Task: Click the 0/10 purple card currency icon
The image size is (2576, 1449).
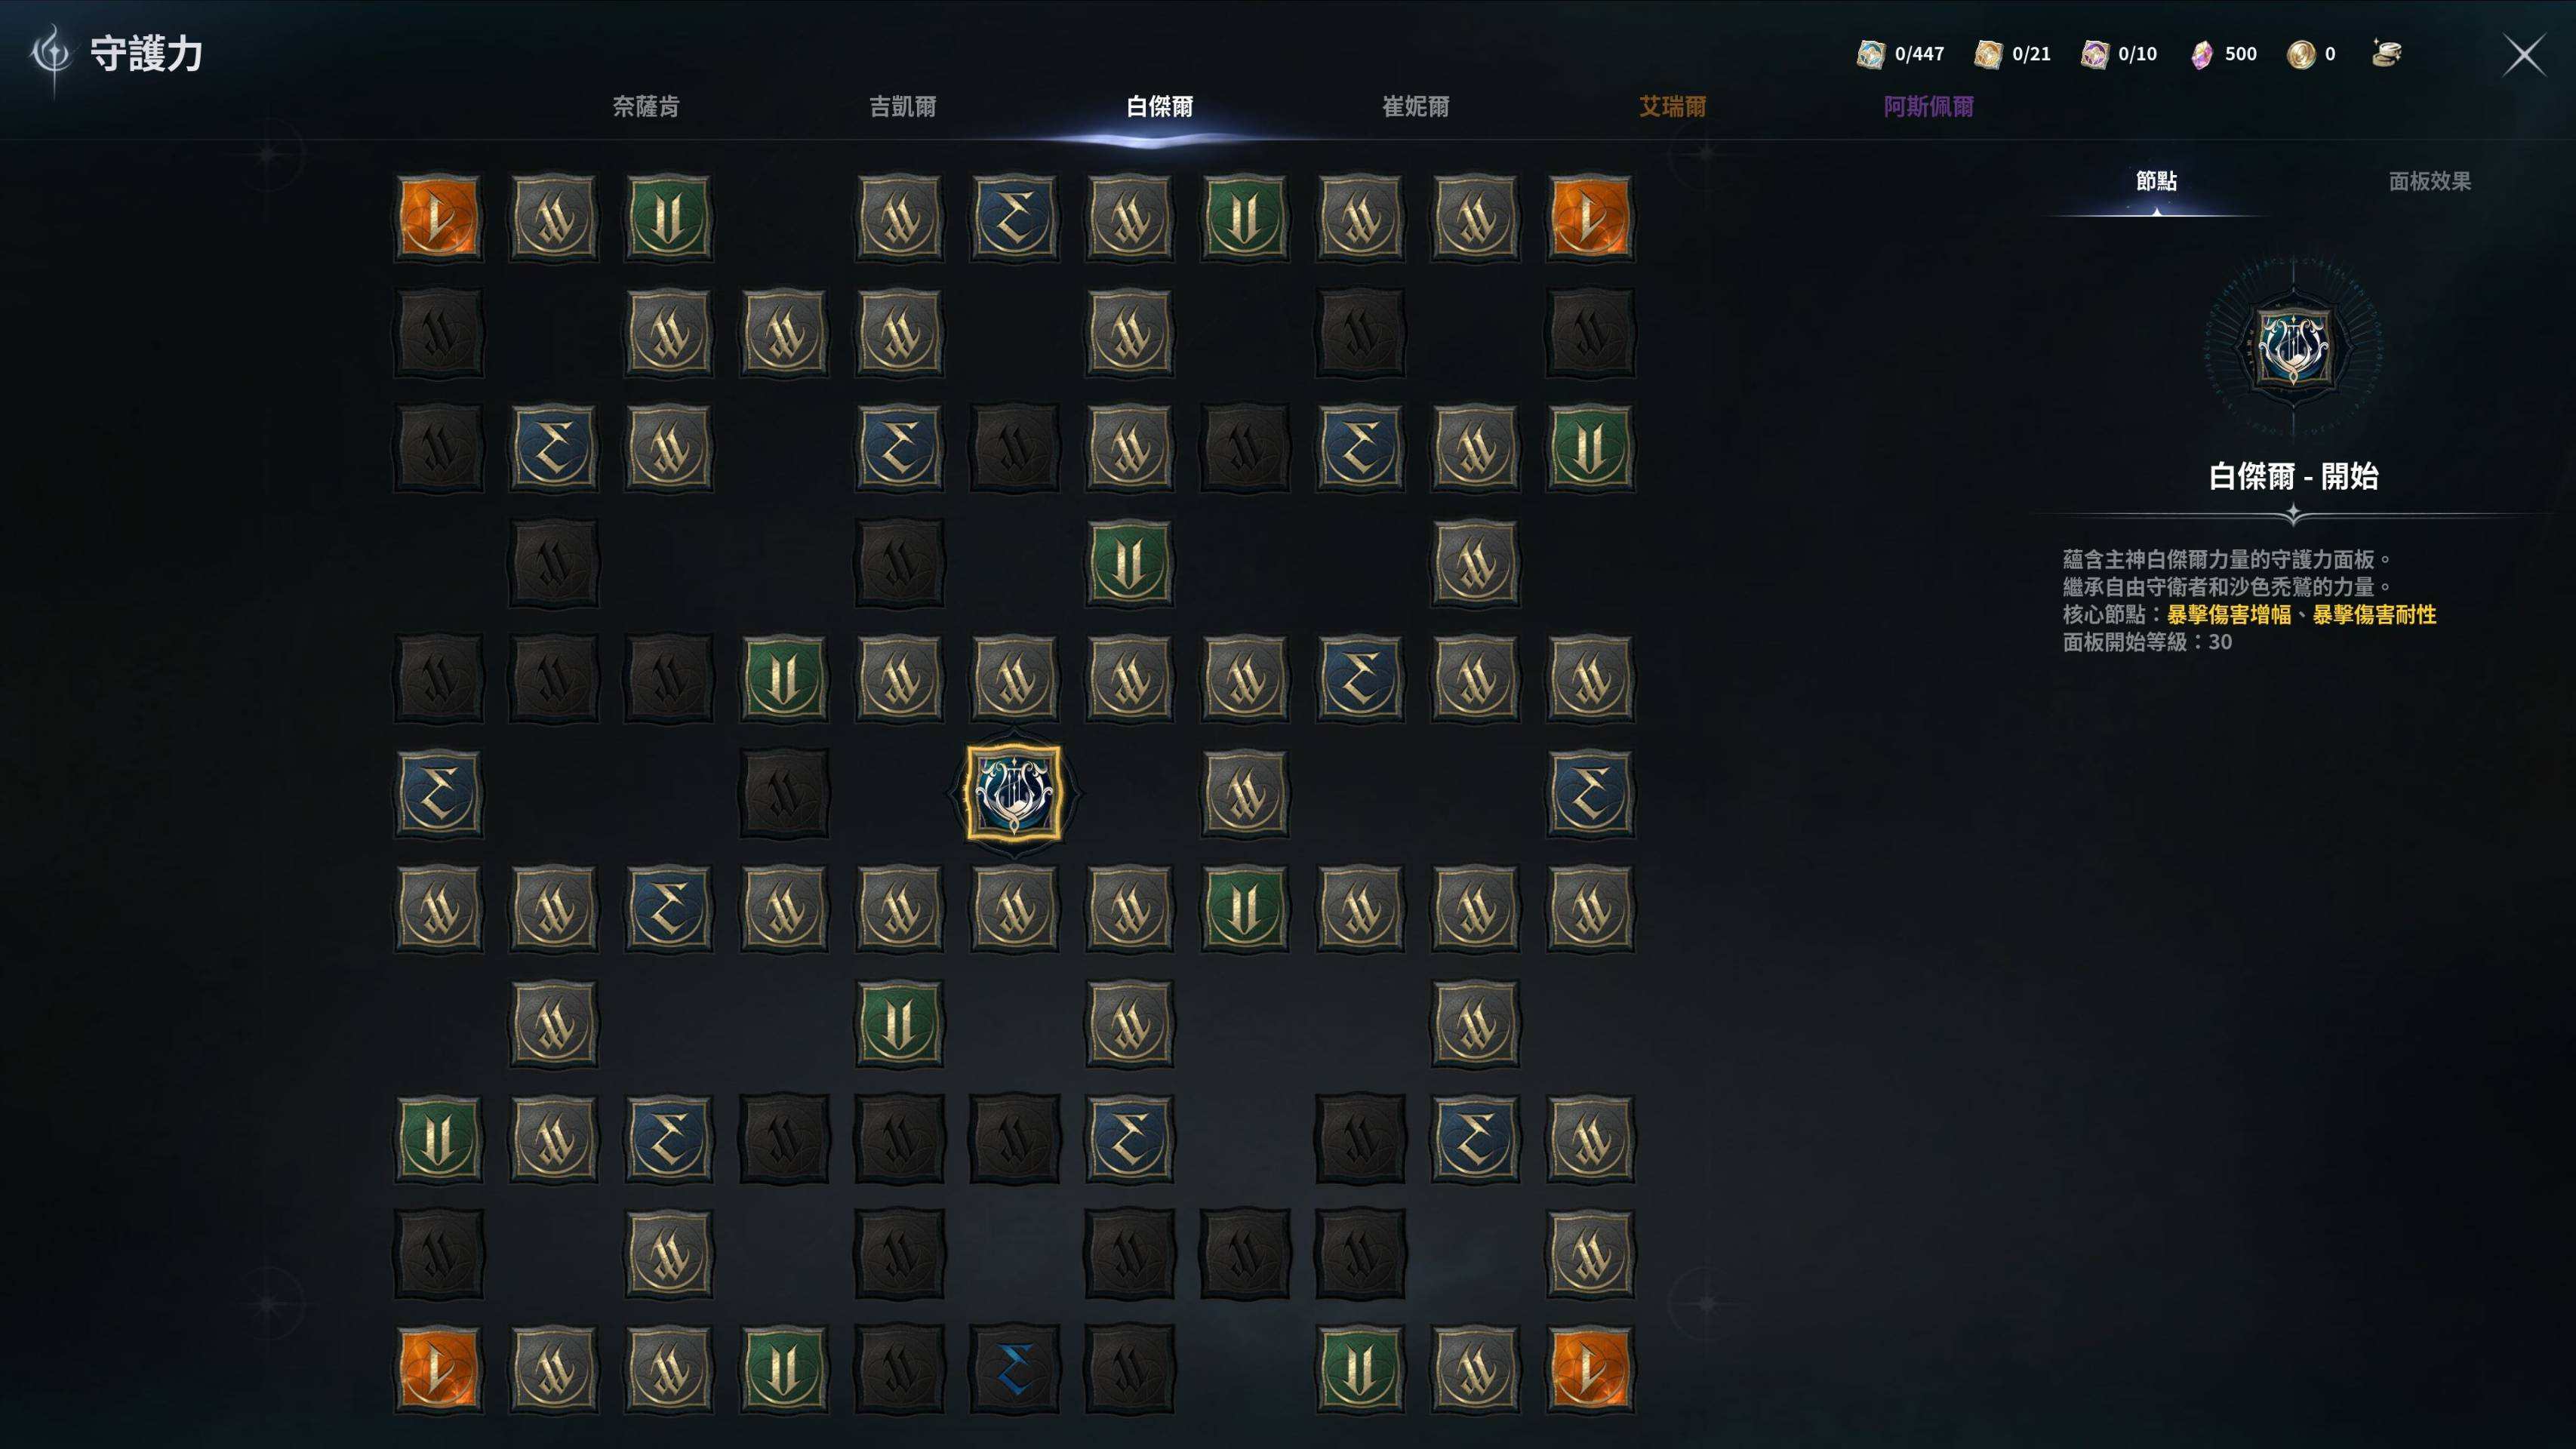Action: click(x=2095, y=54)
